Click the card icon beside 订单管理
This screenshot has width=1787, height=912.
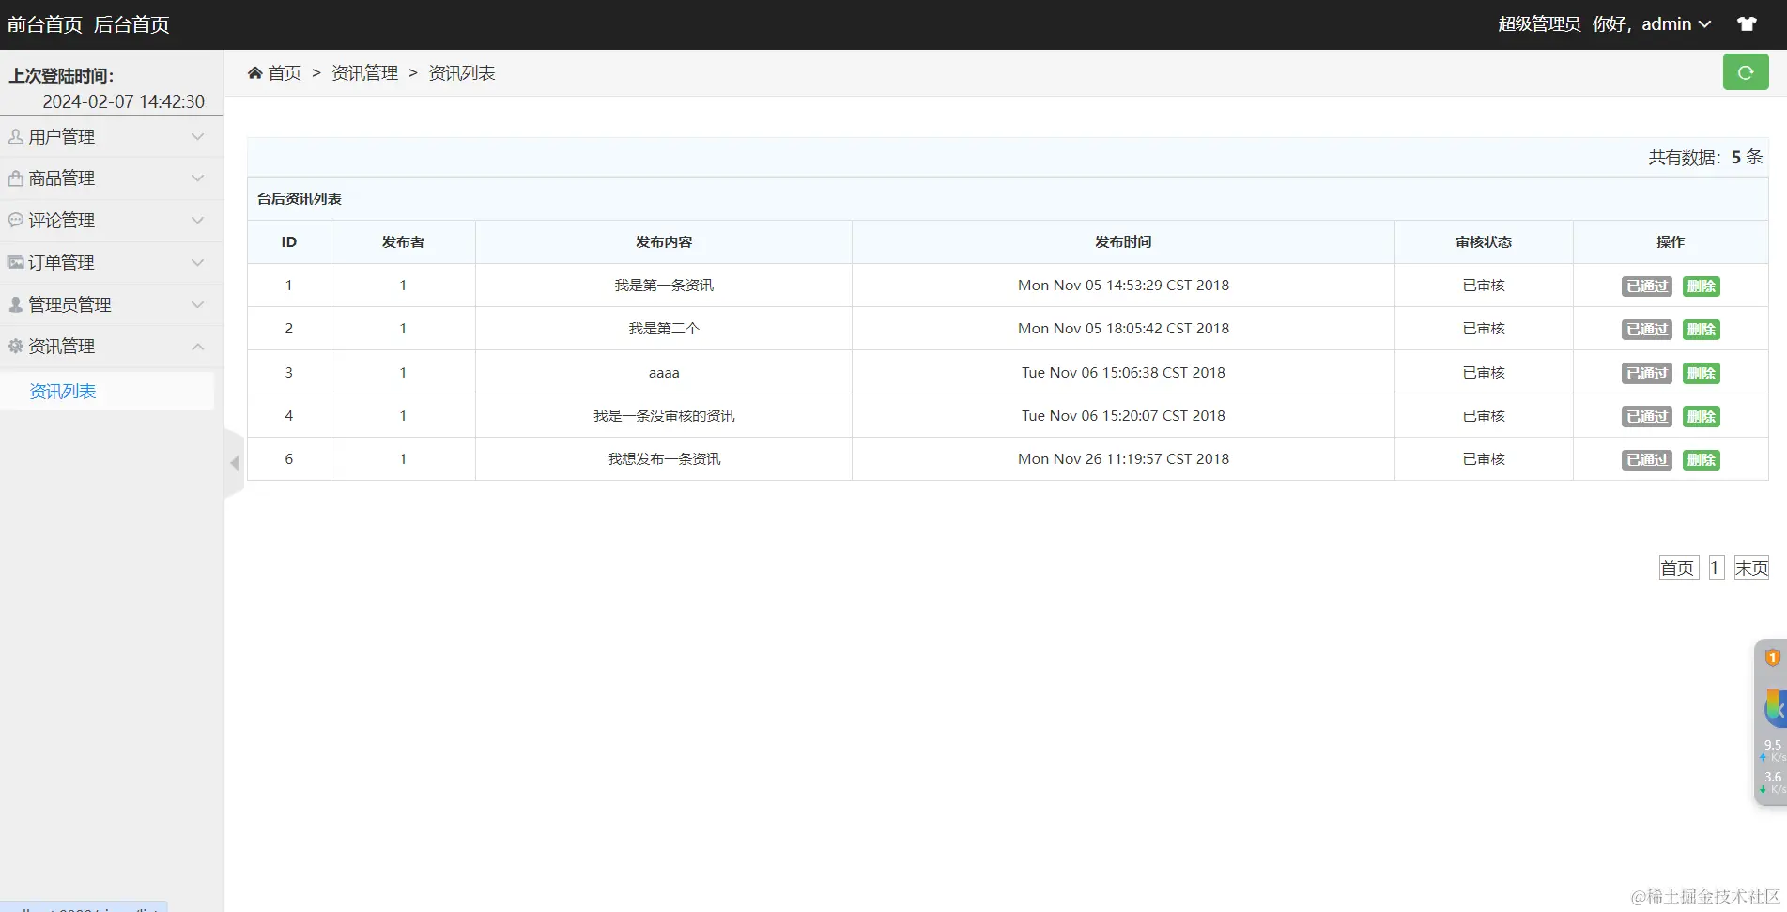(16, 262)
